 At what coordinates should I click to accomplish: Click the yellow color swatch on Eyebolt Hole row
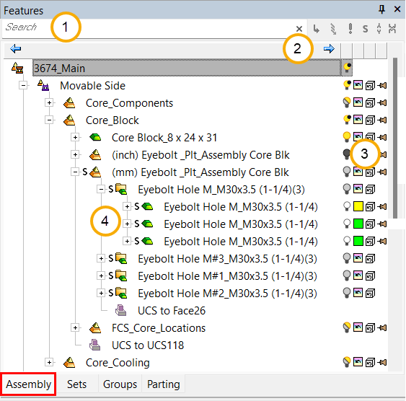click(358, 206)
